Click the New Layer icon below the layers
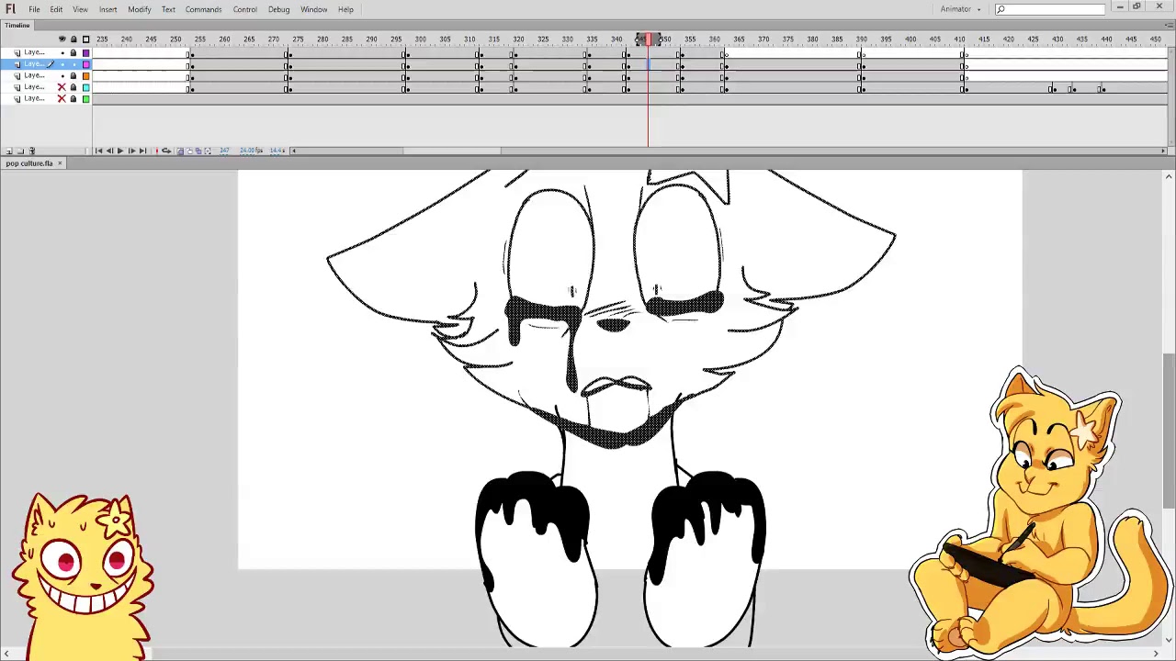Image resolution: width=1176 pixels, height=661 pixels. [8, 151]
